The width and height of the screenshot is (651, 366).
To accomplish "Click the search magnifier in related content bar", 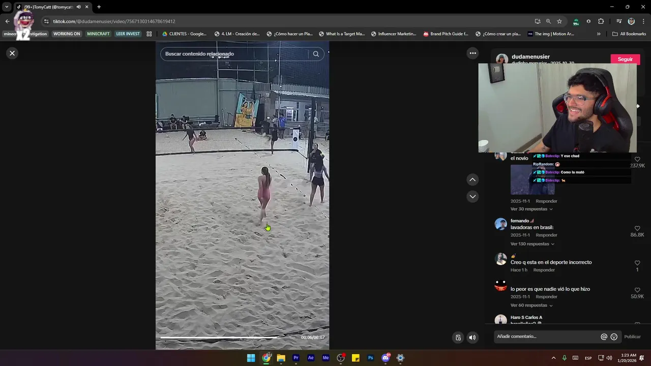I will (x=316, y=54).
